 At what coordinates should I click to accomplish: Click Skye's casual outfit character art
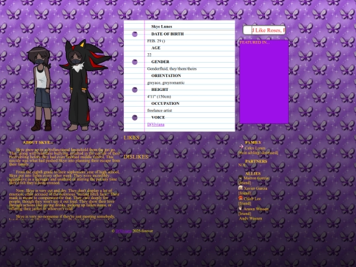(41, 88)
